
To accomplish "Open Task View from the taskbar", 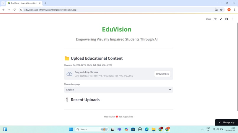I will [112, 129].
